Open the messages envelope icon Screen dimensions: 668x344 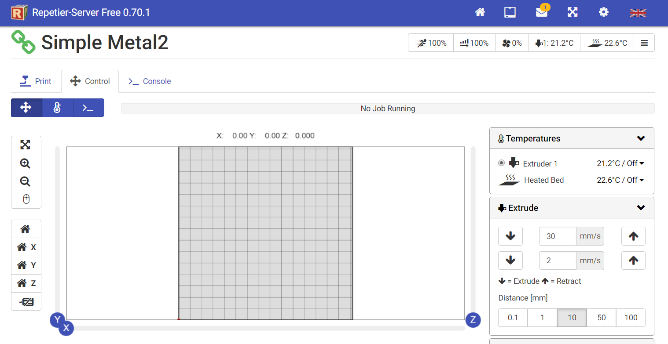(x=541, y=12)
